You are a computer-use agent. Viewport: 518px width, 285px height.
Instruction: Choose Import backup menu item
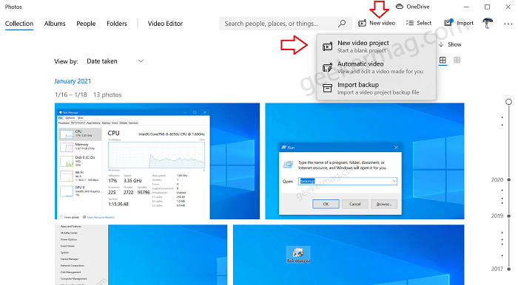point(376,89)
